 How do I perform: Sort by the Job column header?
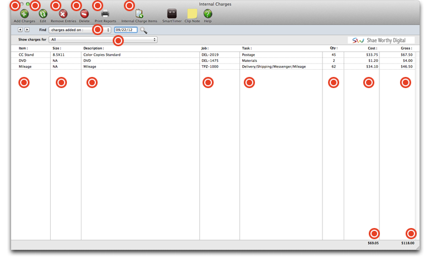tap(205, 49)
